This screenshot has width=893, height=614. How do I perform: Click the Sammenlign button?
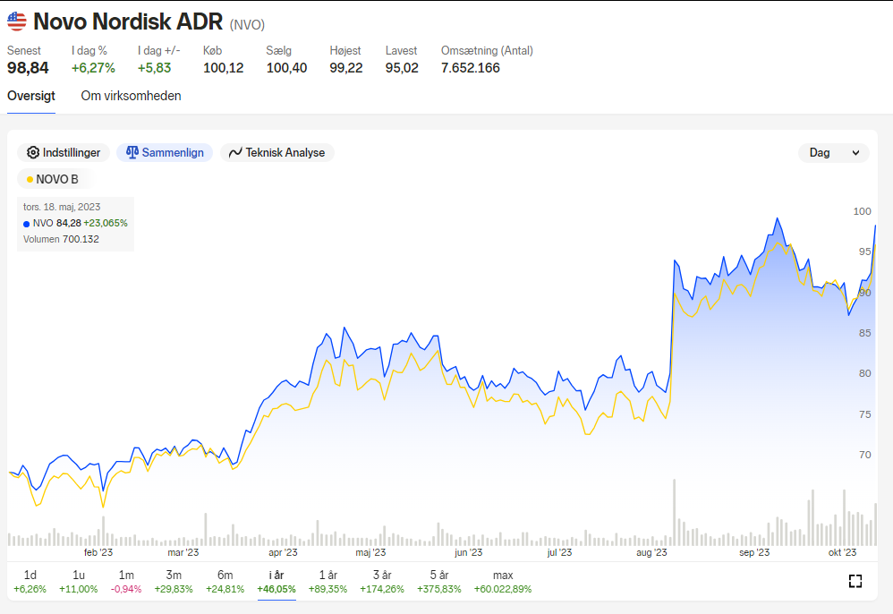pyautogui.click(x=165, y=153)
